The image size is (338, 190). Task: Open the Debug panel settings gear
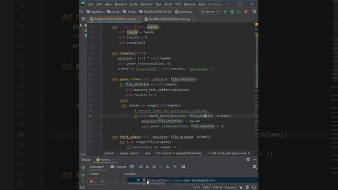(x=248, y=159)
